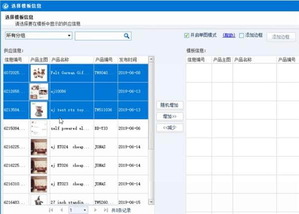
Task: Go to first page of records
Action: click(51, 210)
